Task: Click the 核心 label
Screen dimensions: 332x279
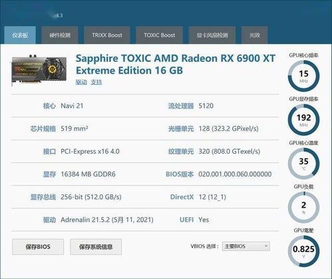Action: [x=49, y=106]
